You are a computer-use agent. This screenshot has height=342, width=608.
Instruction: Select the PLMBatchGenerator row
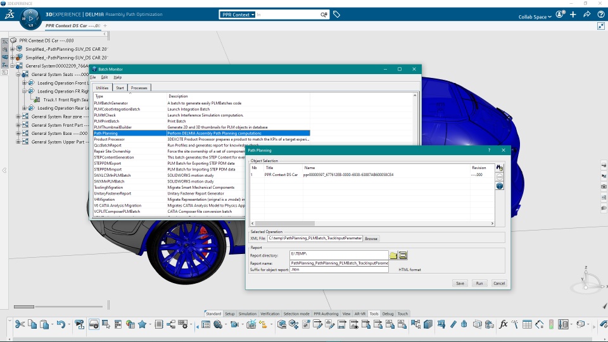pyautogui.click(x=201, y=103)
